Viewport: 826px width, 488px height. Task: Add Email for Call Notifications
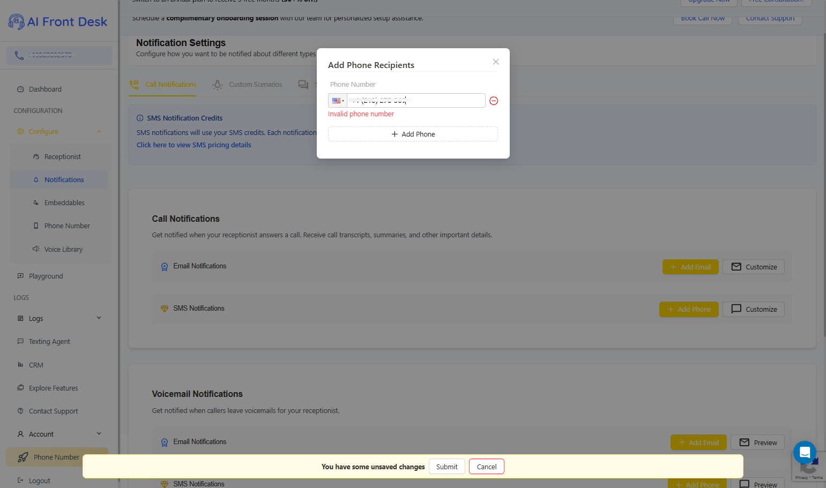pyautogui.click(x=690, y=267)
